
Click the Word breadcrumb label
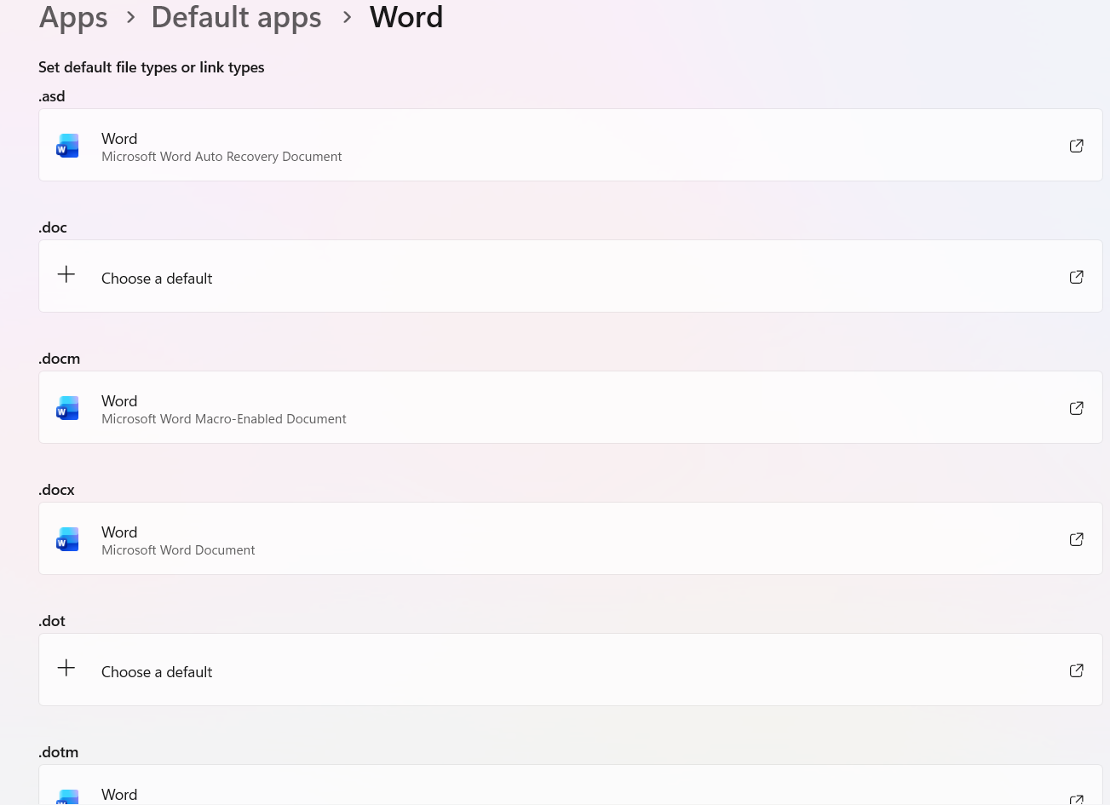coord(406,16)
